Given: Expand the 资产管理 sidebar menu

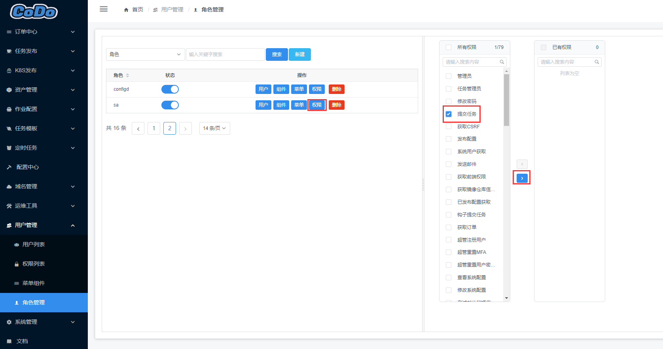Looking at the screenshot, I should pos(44,90).
